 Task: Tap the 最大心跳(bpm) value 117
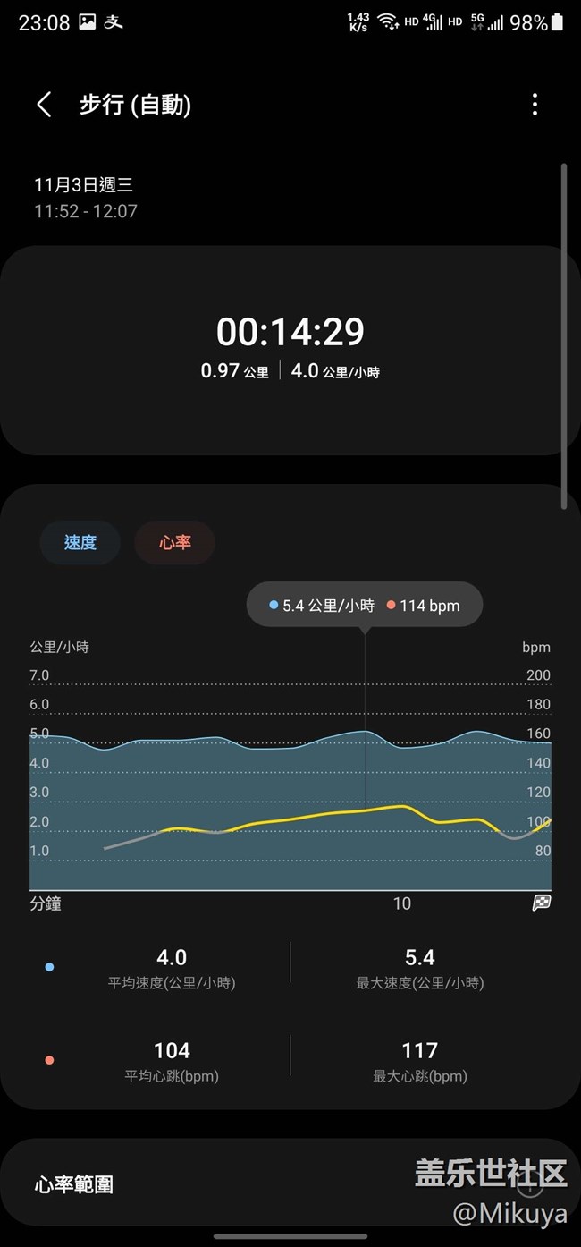pyautogui.click(x=420, y=1050)
